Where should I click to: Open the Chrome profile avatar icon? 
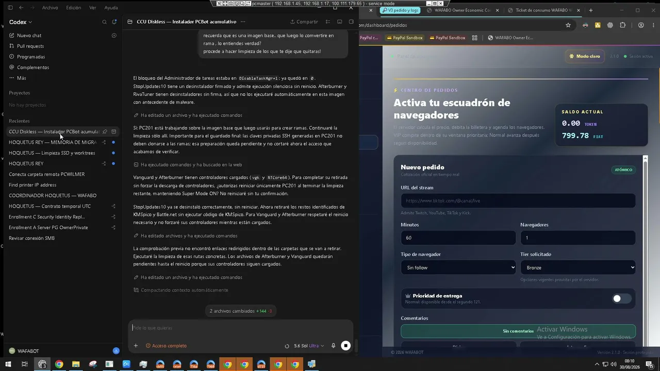click(641, 25)
